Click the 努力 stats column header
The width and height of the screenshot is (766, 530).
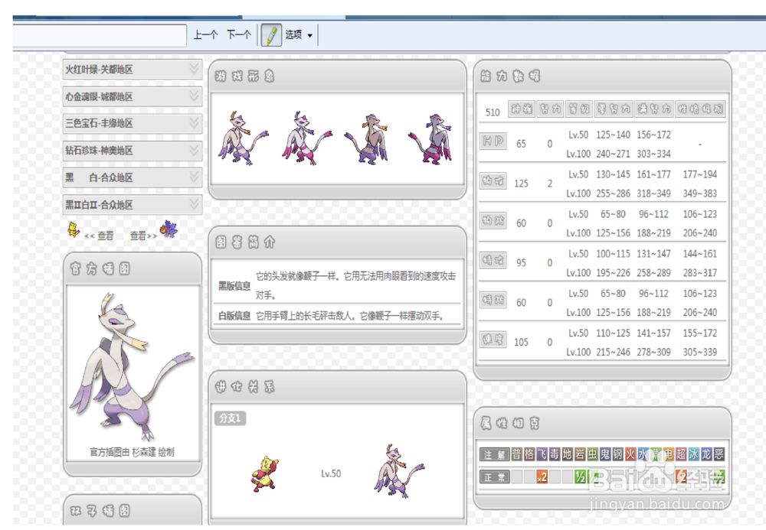(x=549, y=109)
